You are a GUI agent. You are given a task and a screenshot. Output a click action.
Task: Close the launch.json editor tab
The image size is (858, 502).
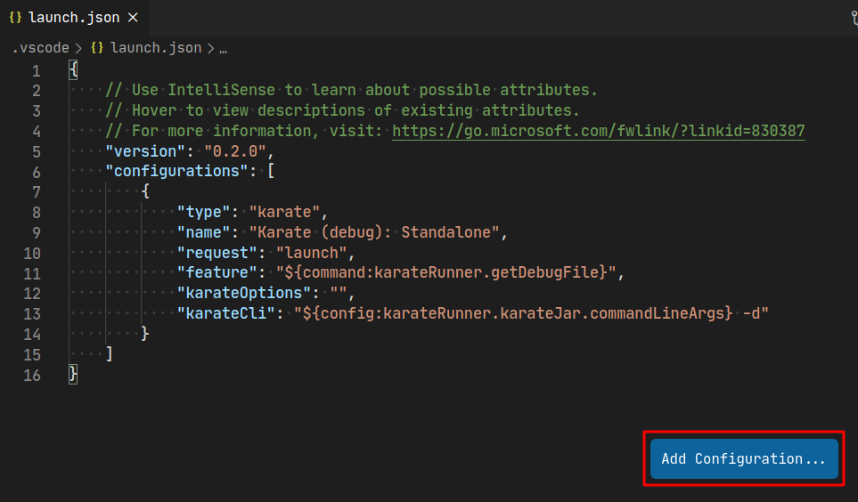click(133, 18)
